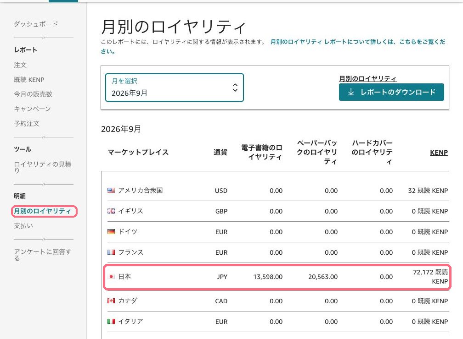Click the Italy flag icon
Viewport: 463px width, 339px height.
click(111, 322)
